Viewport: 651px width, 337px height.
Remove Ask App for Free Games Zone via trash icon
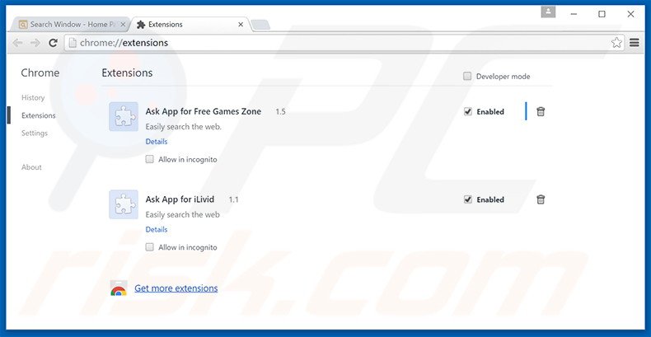click(540, 111)
